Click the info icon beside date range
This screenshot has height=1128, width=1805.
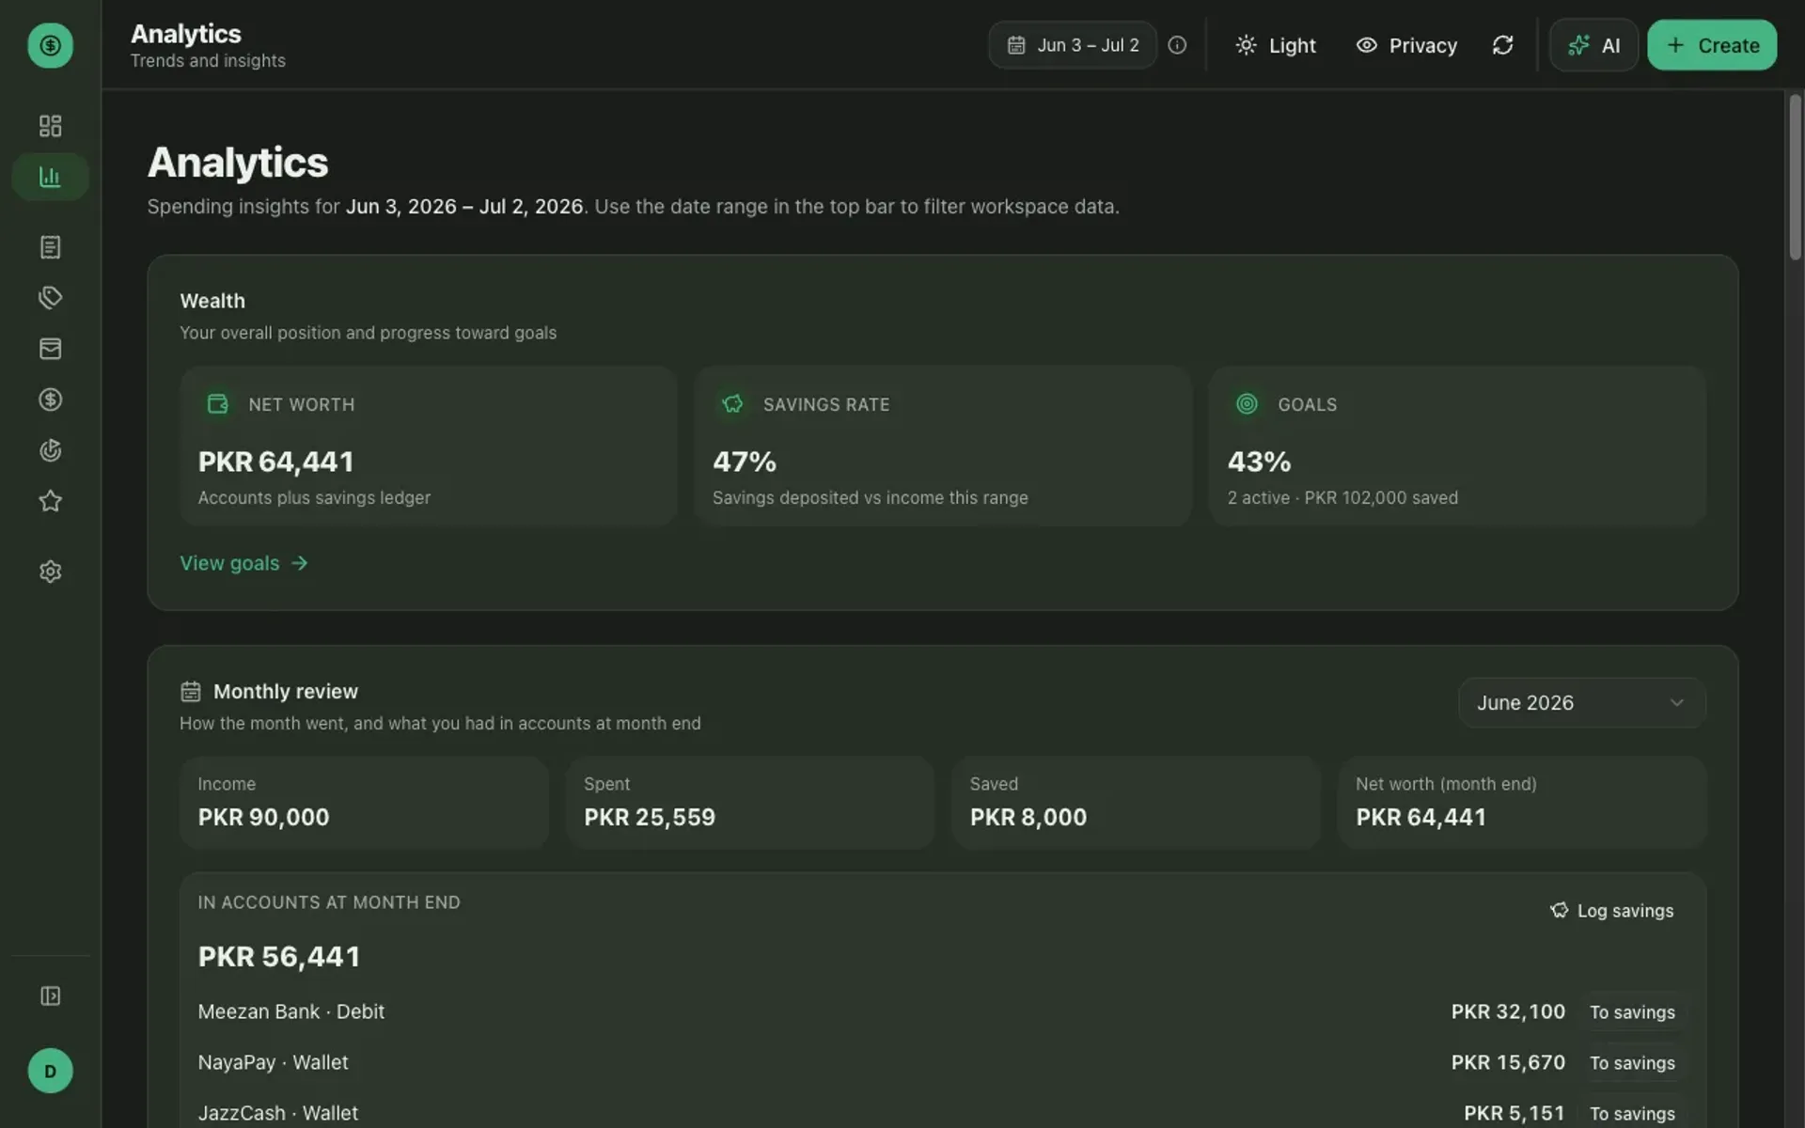(1177, 45)
